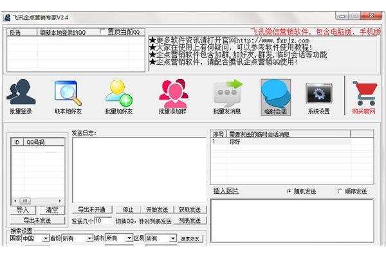Minimize the 飞讯企点营销专家 window
386x257 pixels.
tap(342, 16)
